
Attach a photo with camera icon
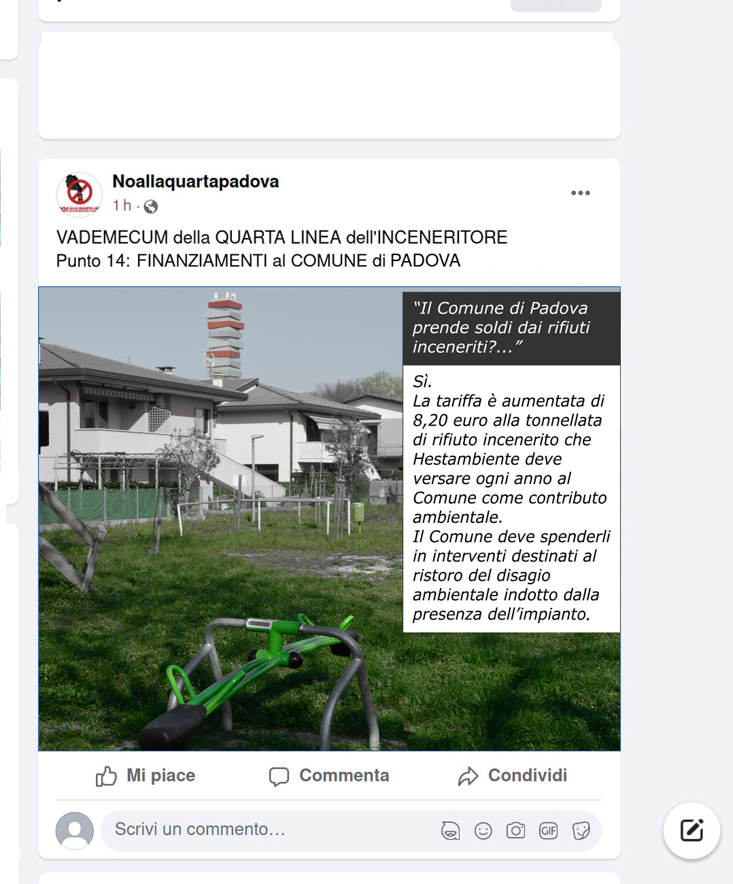[515, 830]
